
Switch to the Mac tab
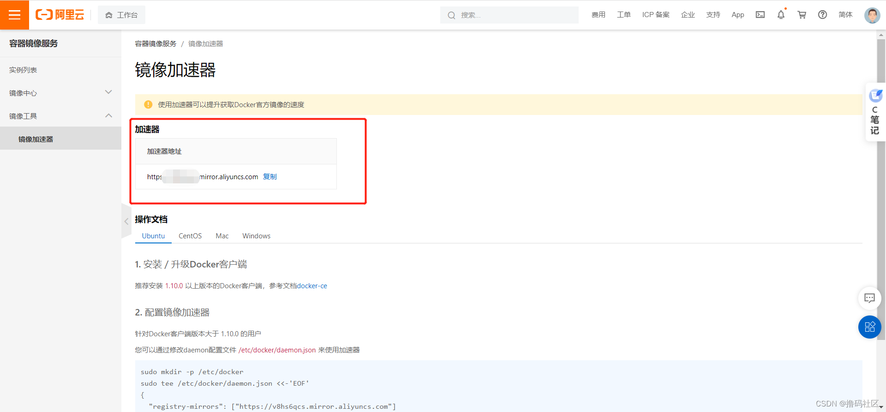click(222, 236)
